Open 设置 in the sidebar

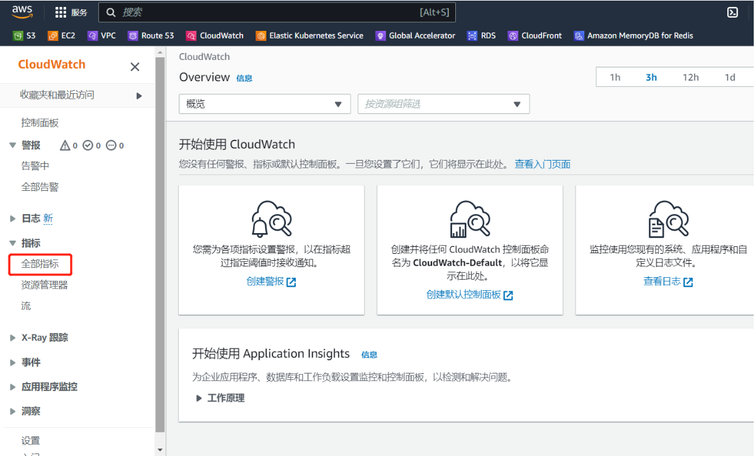pyautogui.click(x=30, y=441)
